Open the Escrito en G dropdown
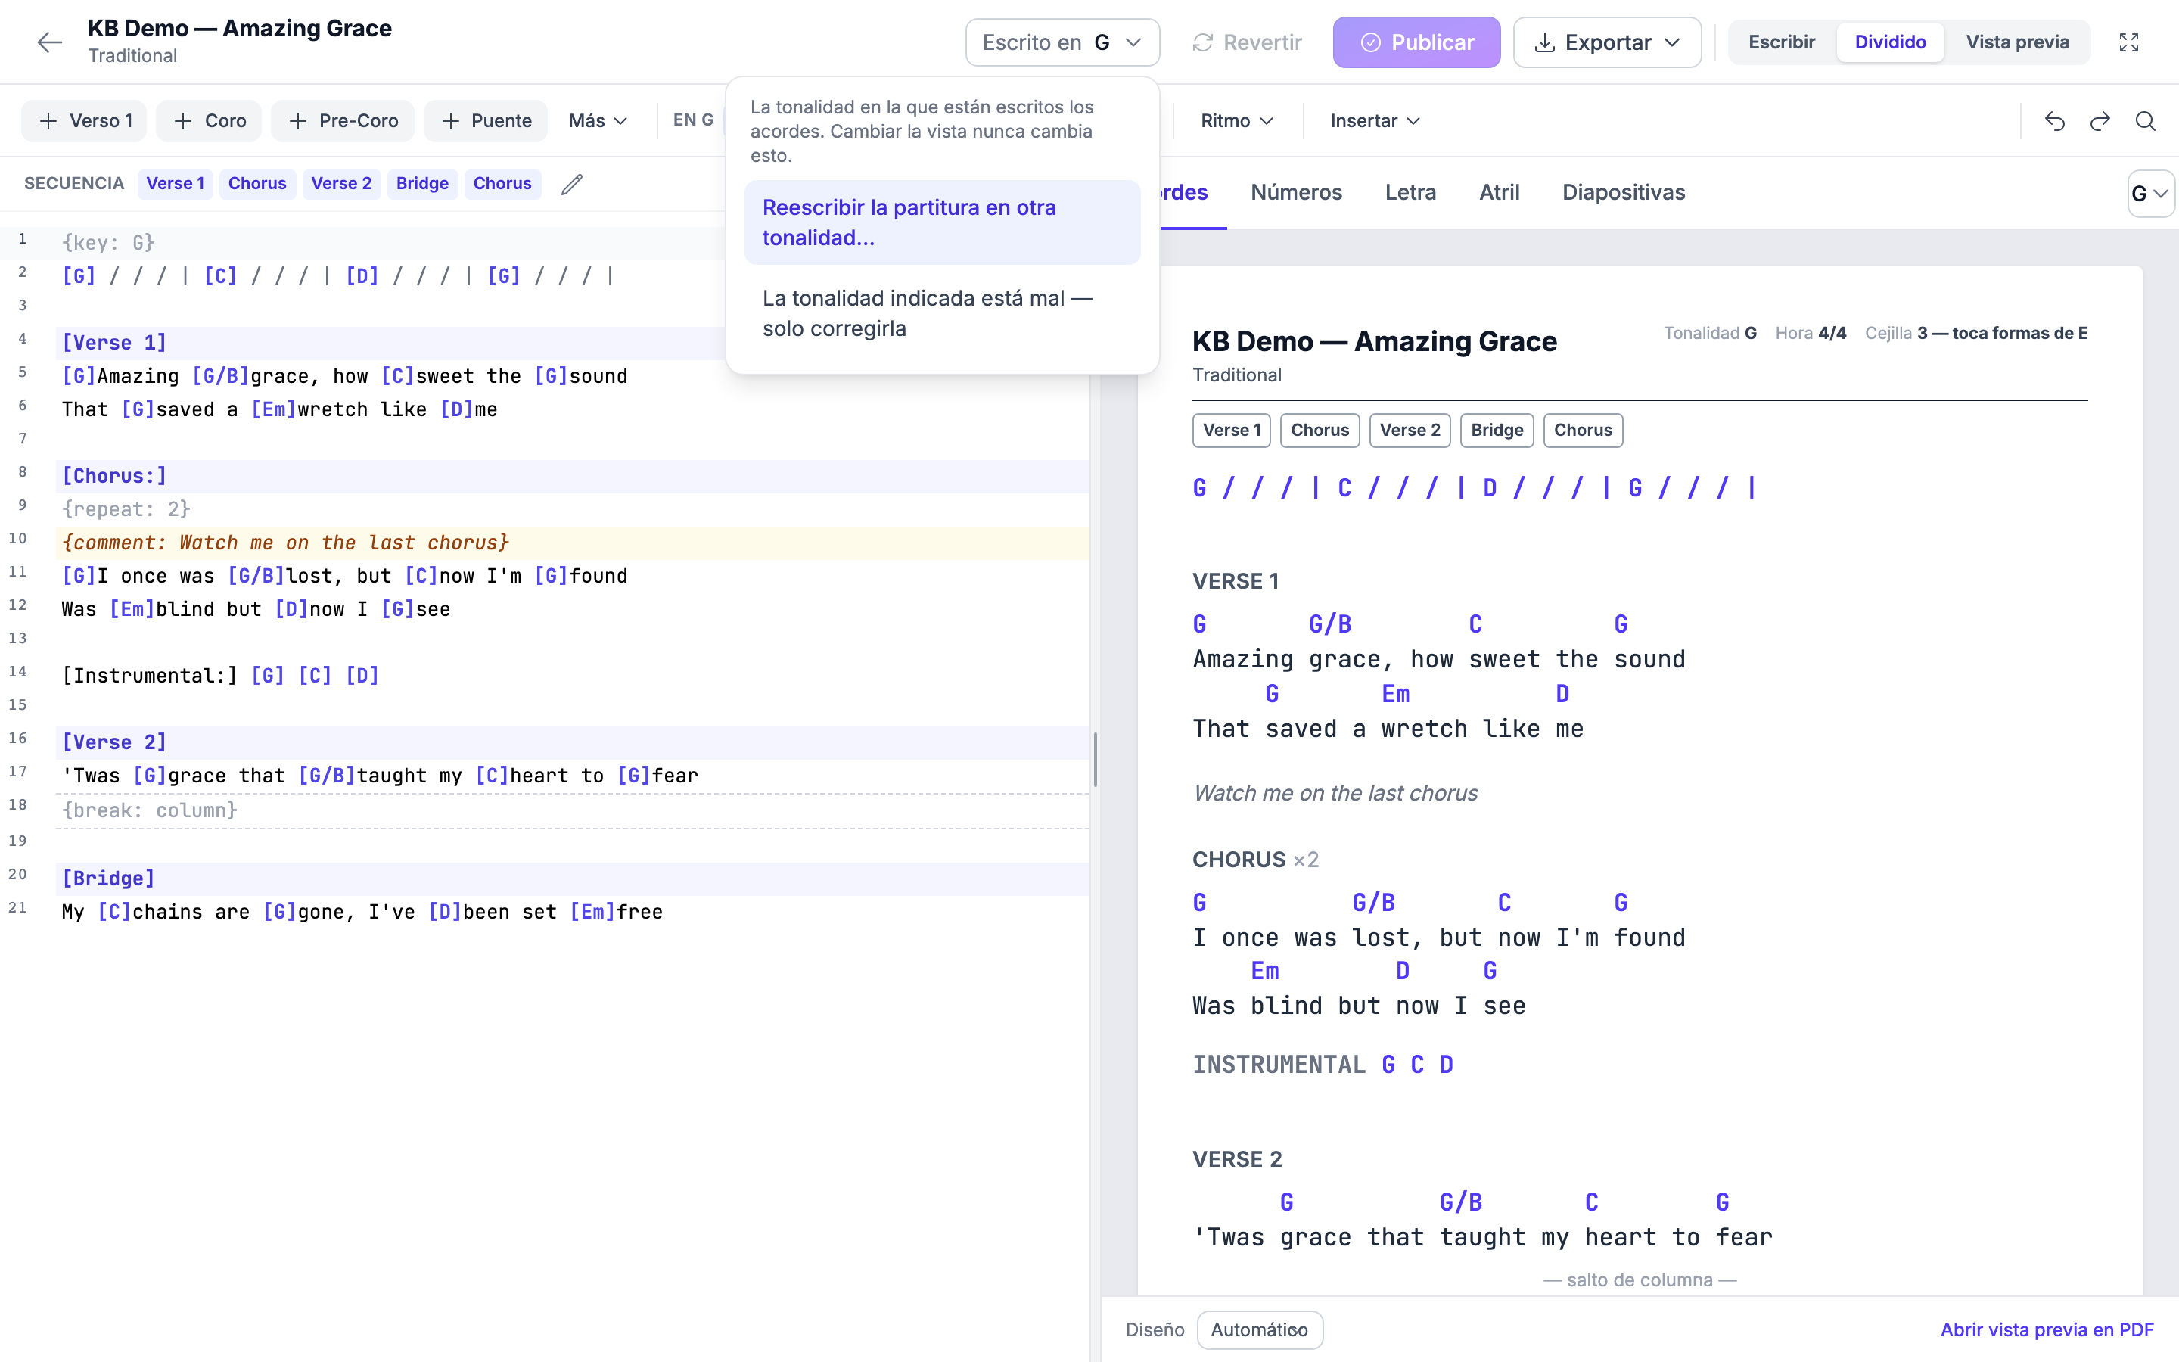 point(1062,42)
